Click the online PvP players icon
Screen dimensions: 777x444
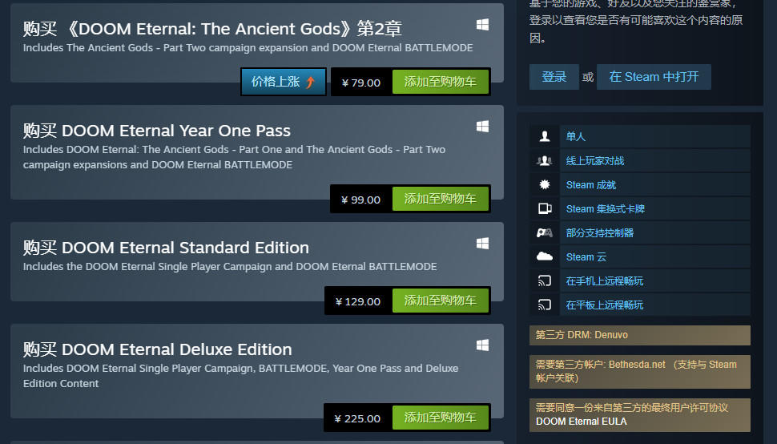(545, 160)
